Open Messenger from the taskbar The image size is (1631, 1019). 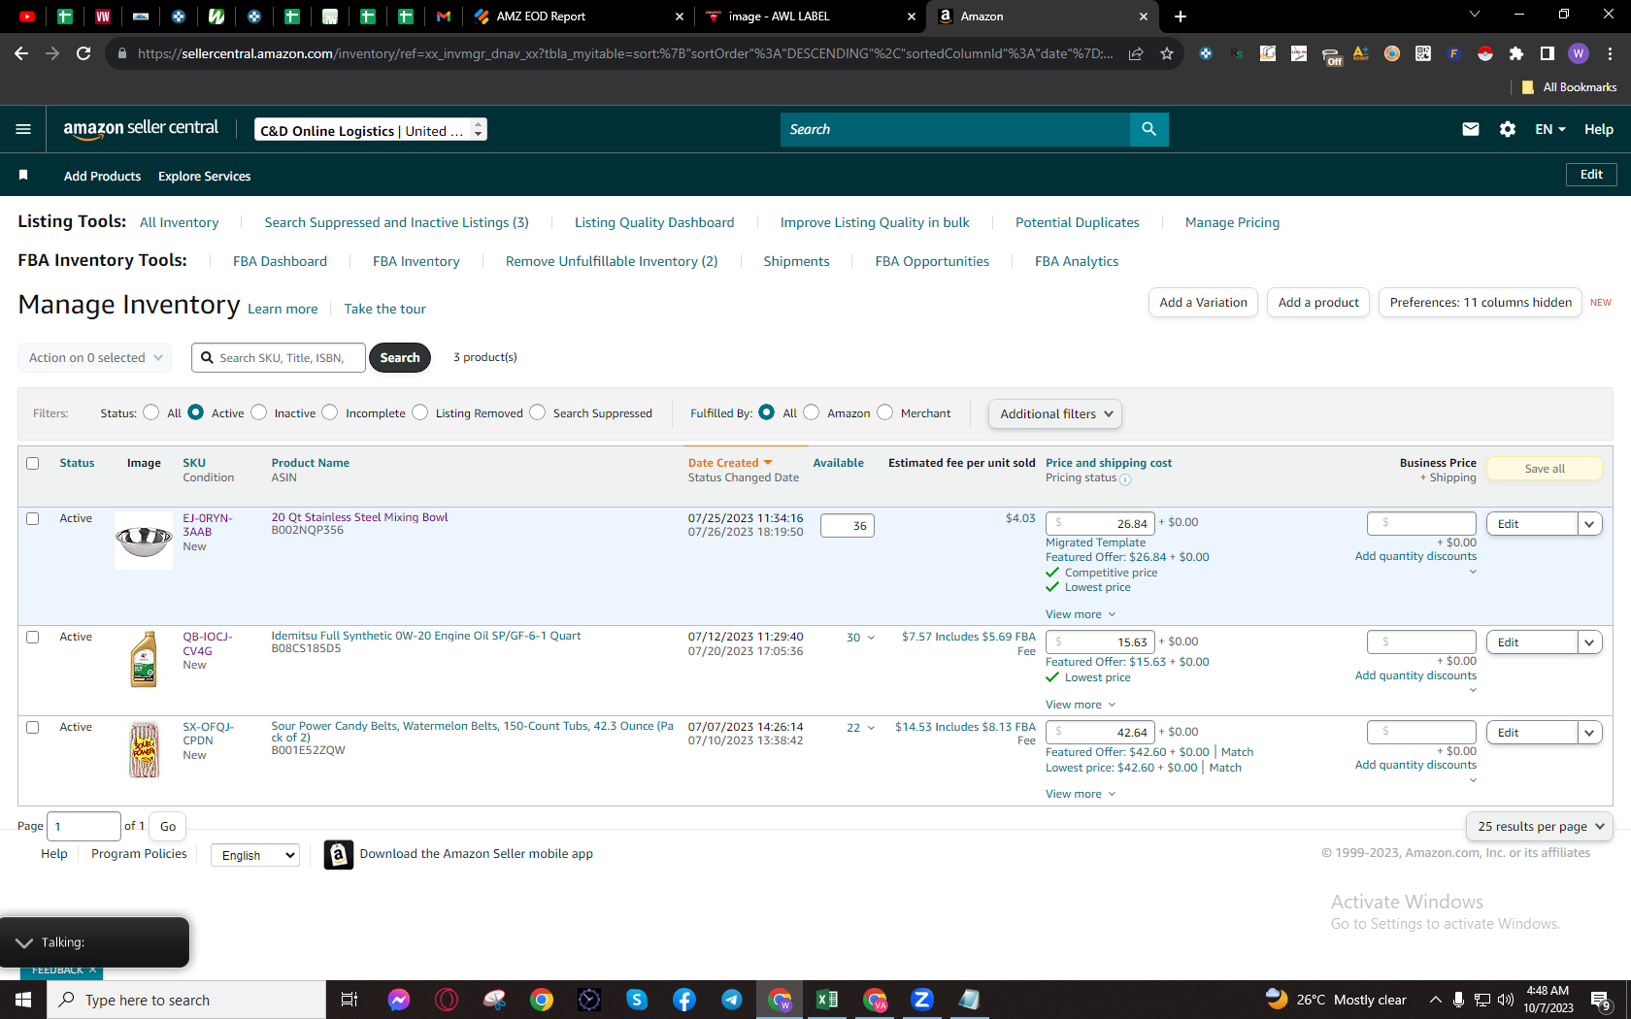pyautogui.click(x=399, y=1000)
